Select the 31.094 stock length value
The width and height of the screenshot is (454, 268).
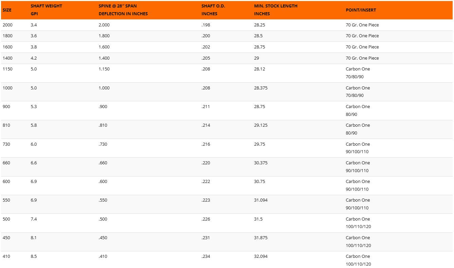click(x=261, y=200)
